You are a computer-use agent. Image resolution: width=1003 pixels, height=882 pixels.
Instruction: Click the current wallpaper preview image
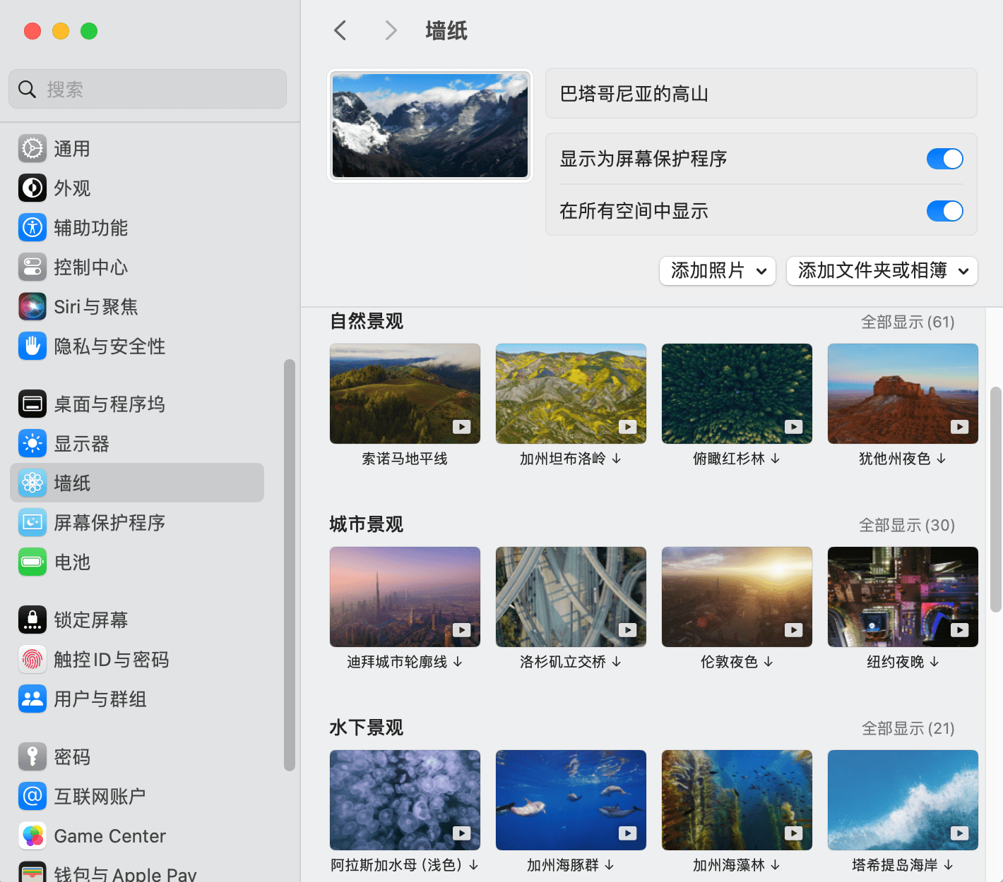tap(430, 126)
